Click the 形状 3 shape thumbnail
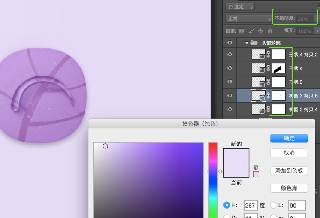Screen dimensions: 320x218 [x=259, y=82]
